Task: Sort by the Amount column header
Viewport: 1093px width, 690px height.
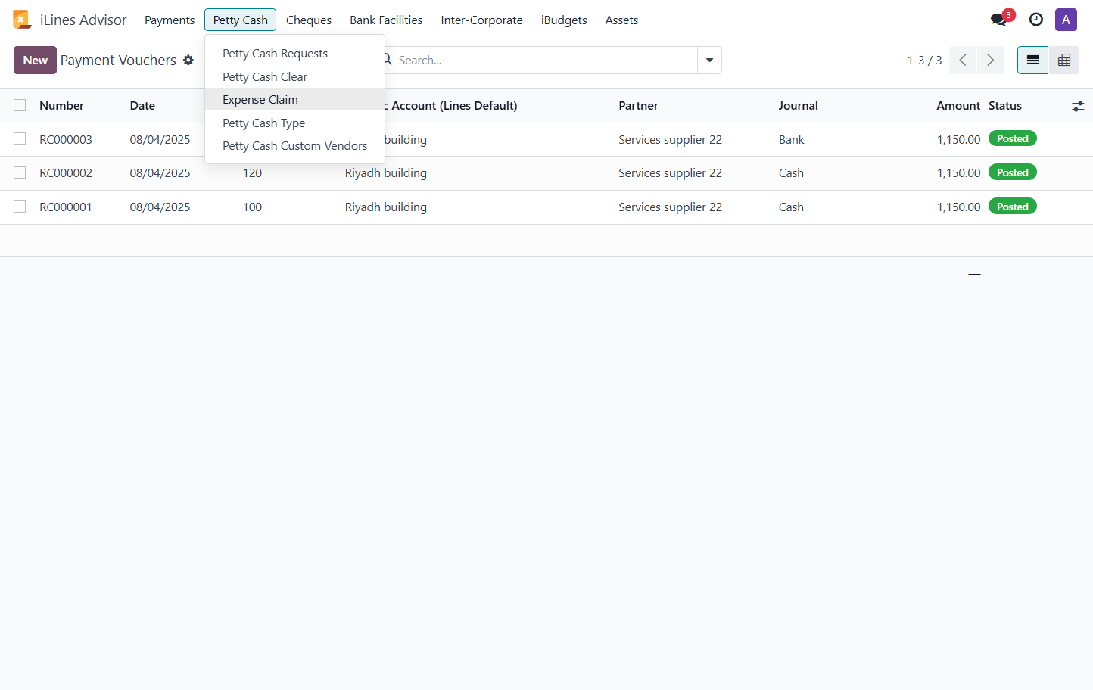Action: [x=958, y=105]
